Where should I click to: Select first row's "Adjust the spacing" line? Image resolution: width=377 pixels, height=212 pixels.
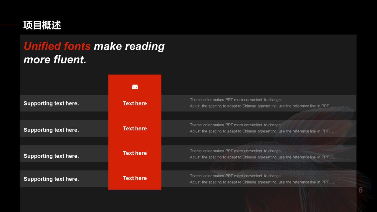click(x=263, y=106)
